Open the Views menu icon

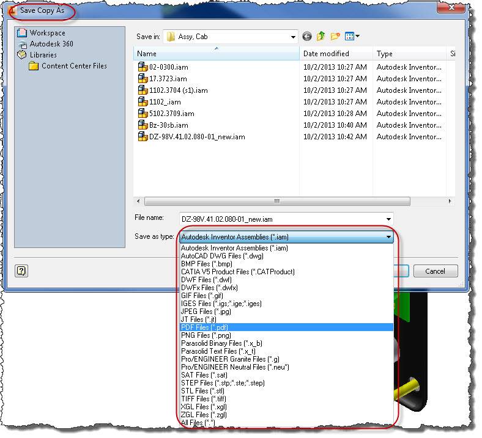[352, 37]
